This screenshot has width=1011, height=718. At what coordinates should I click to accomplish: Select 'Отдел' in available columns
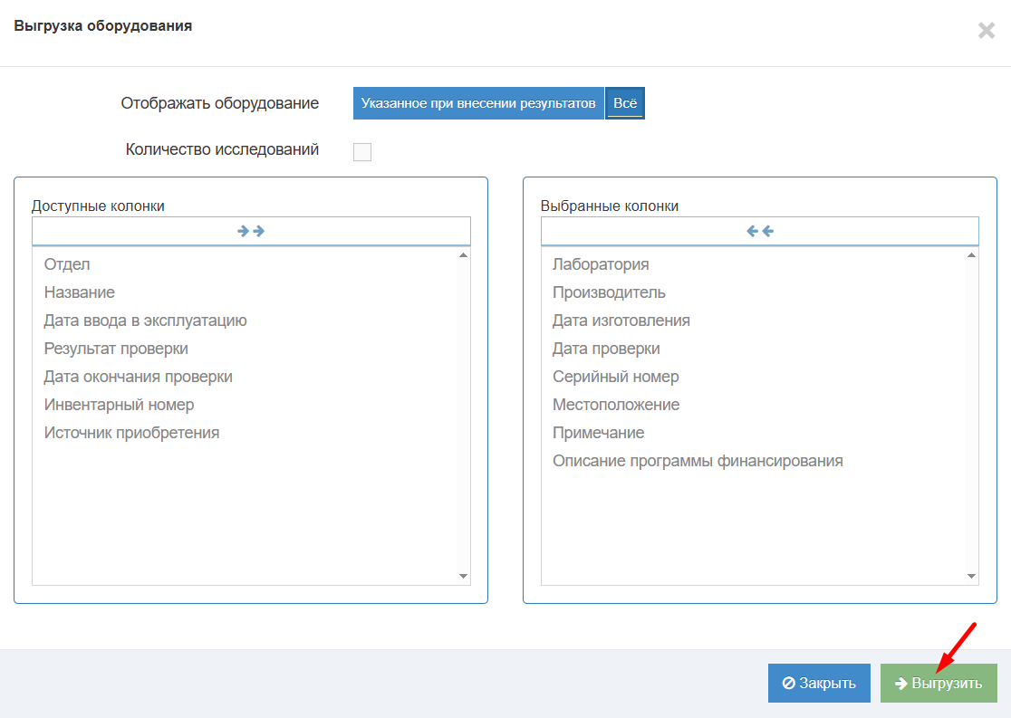click(67, 264)
